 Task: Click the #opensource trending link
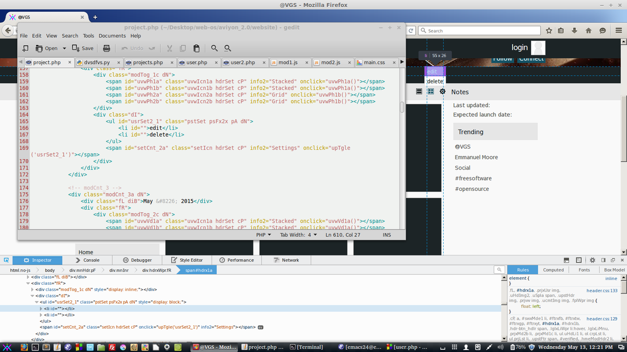point(472,189)
